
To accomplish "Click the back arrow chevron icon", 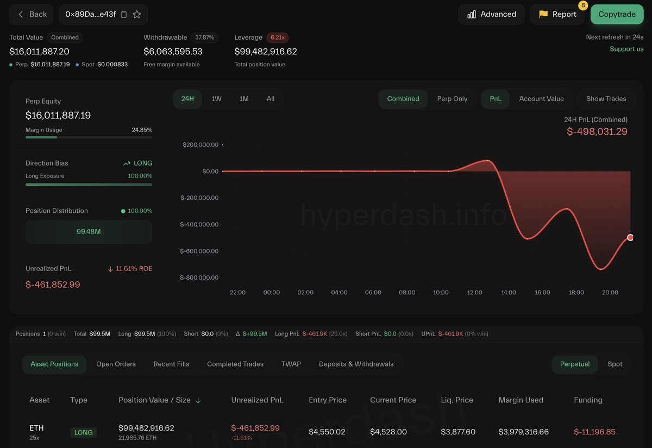I will coord(21,15).
